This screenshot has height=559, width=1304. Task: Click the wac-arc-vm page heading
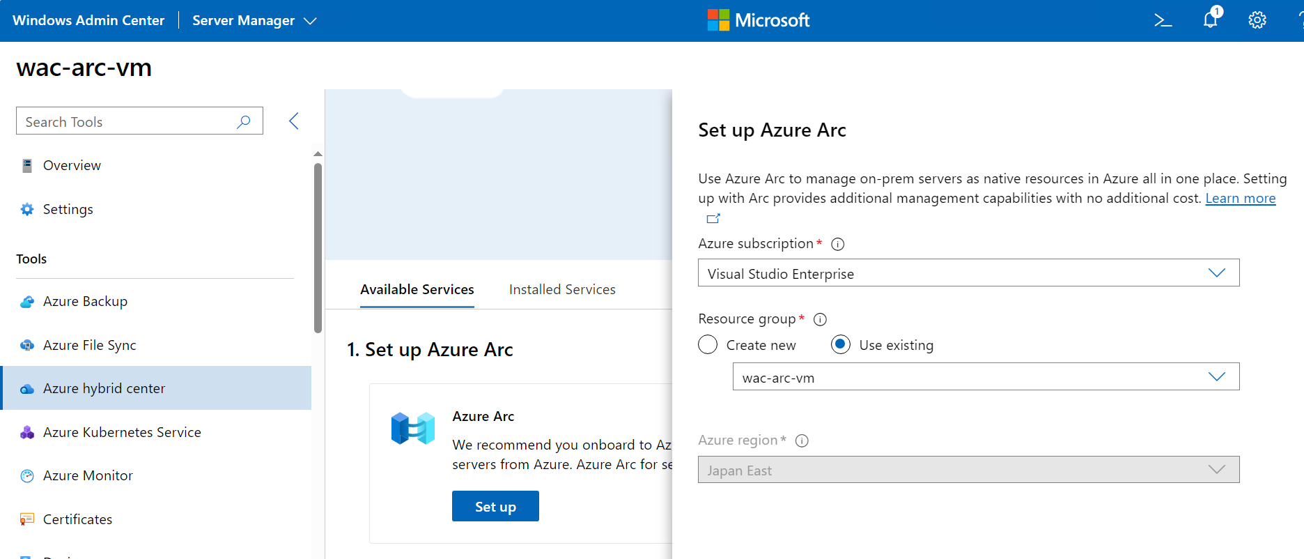click(84, 68)
